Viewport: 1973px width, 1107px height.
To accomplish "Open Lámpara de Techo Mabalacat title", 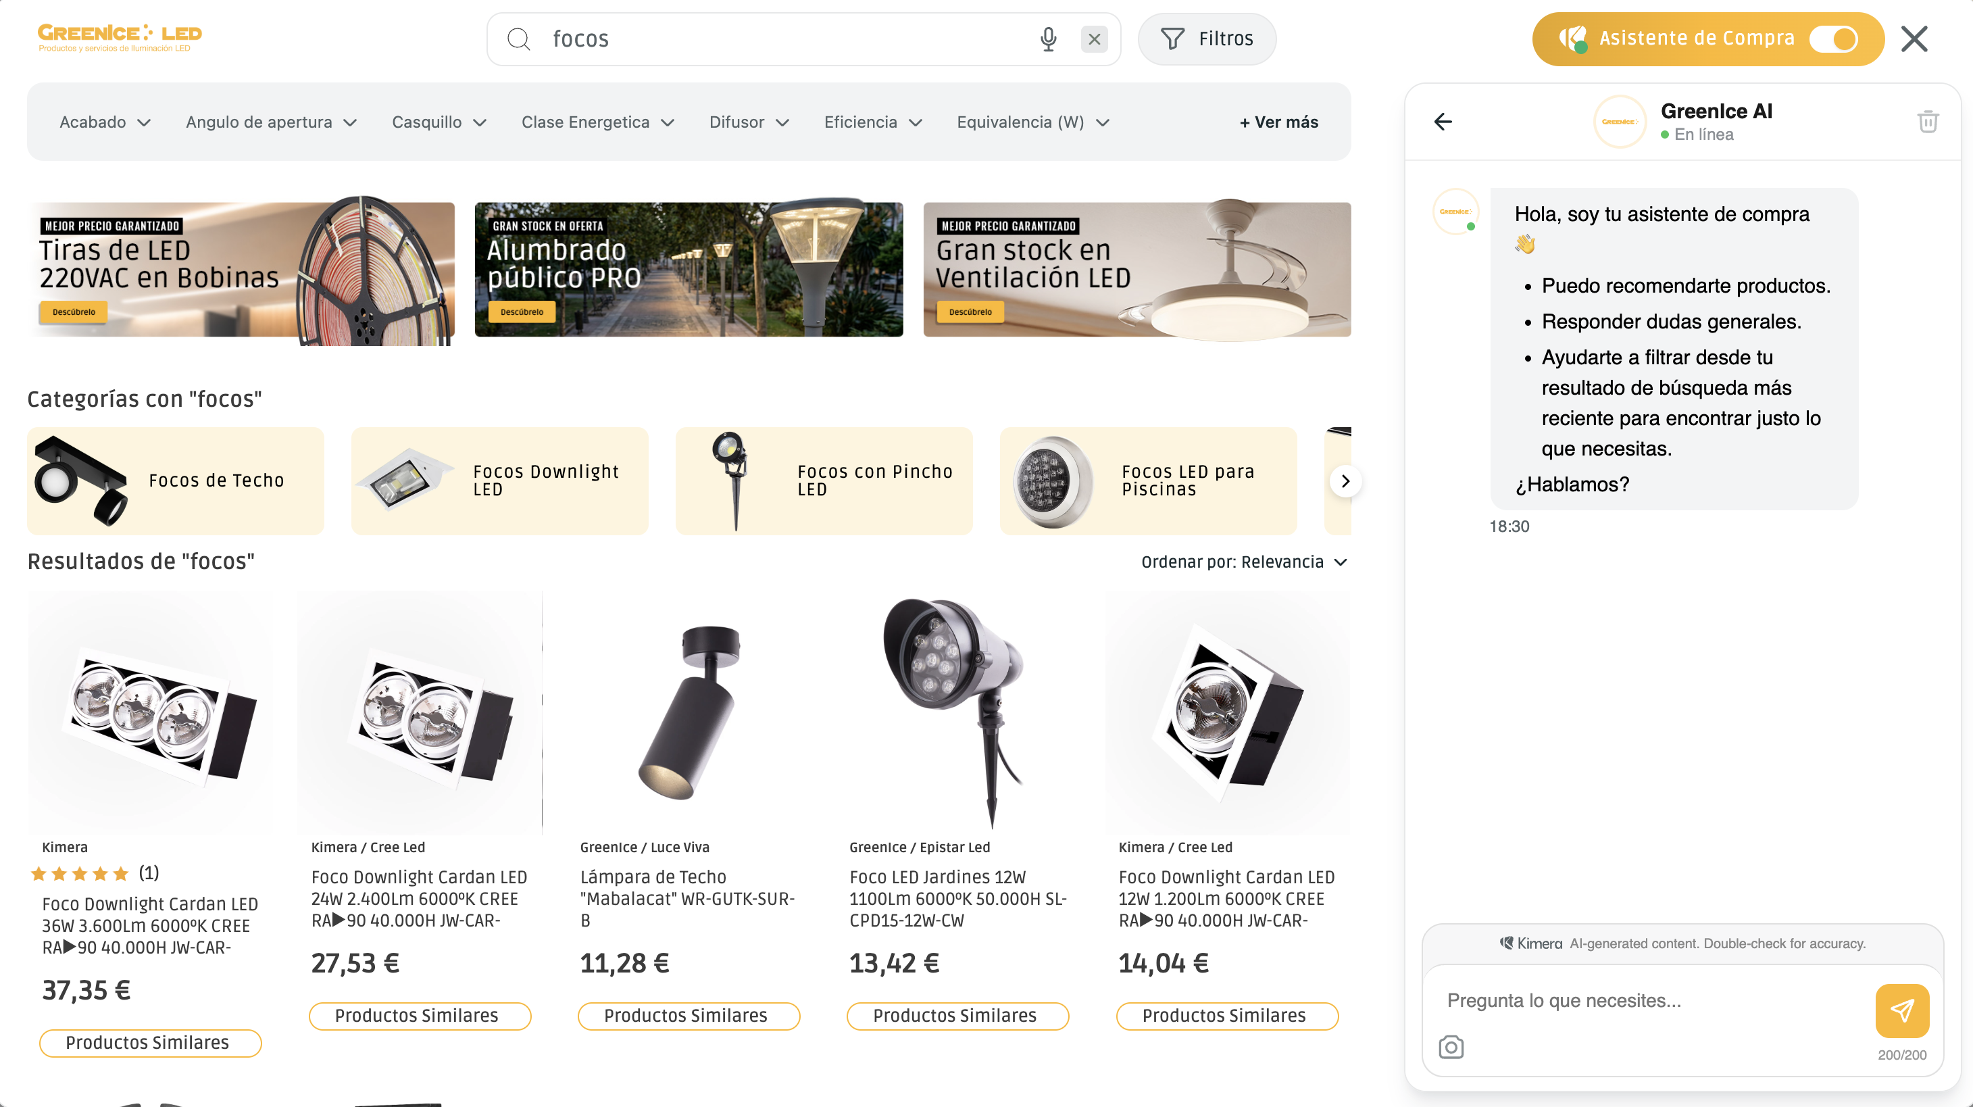I will [688, 899].
